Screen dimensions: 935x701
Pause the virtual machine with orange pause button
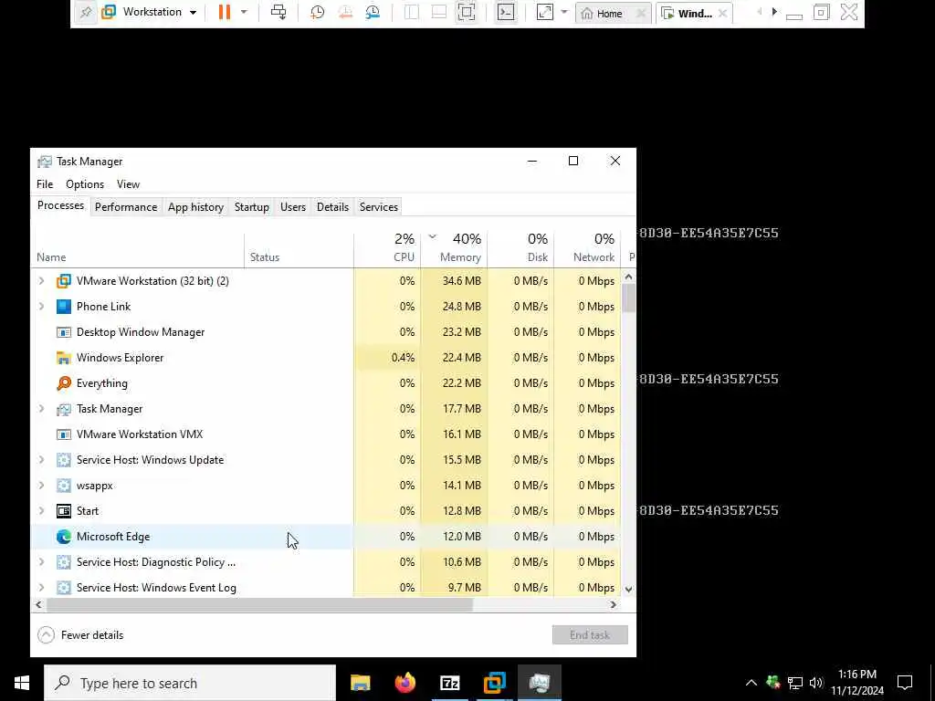coord(225,12)
